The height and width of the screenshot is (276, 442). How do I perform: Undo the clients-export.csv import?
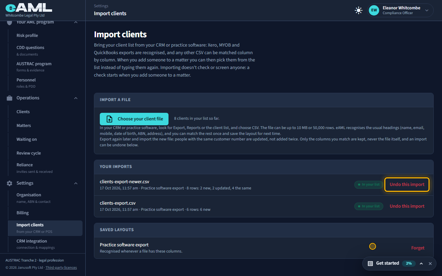[407, 206]
